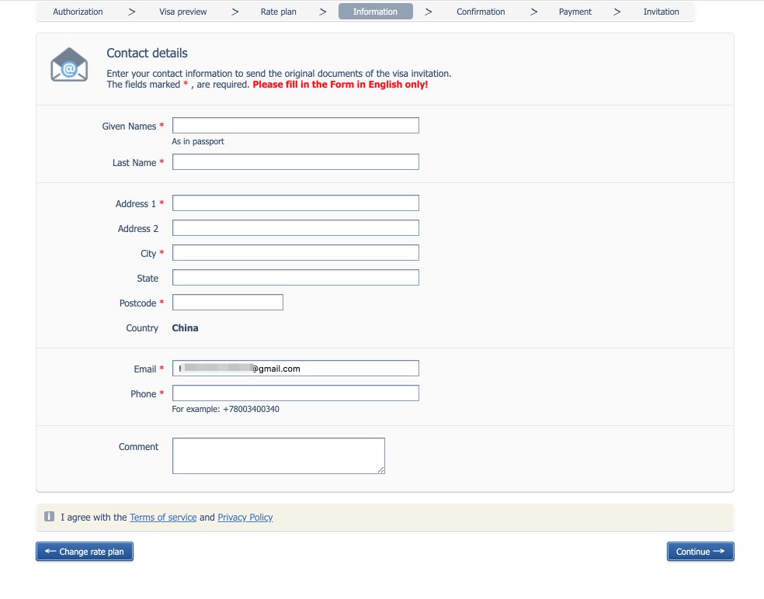Jump to the Confirmation step

tap(481, 12)
